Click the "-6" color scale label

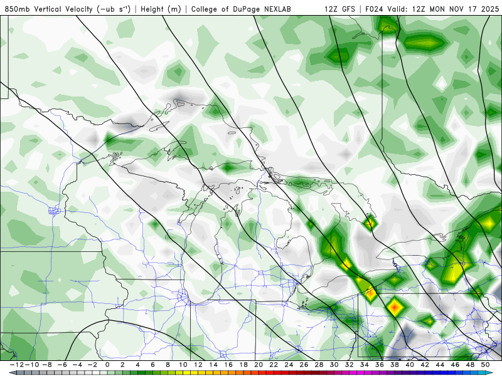click(x=61, y=365)
